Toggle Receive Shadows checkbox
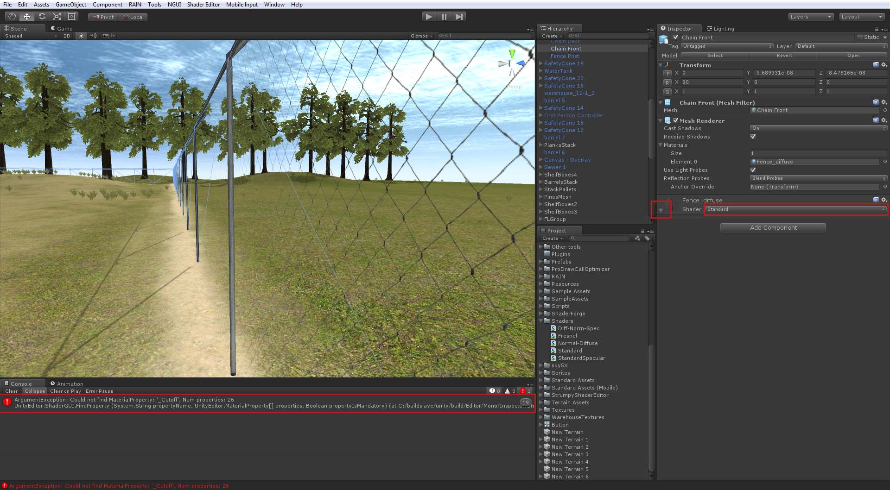The height and width of the screenshot is (490, 890). click(753, 137)
